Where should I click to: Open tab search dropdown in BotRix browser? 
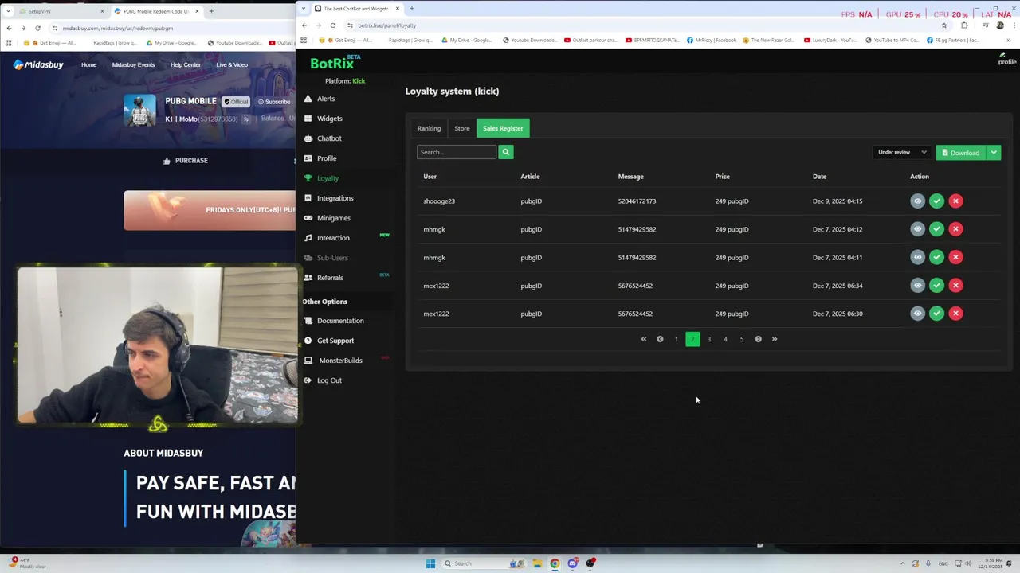[x=304, y=9]
